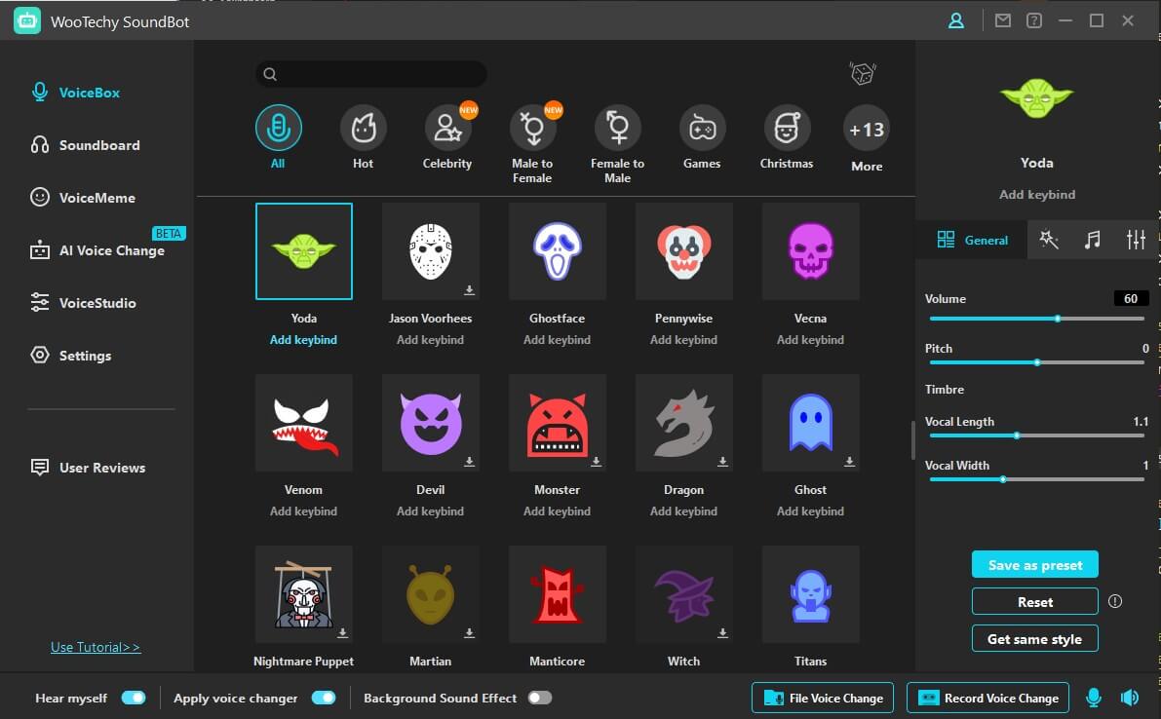Open user account profile icon
Viewport: 1161px width, 719px height.
pyautogui.click(x=956, y=20)
